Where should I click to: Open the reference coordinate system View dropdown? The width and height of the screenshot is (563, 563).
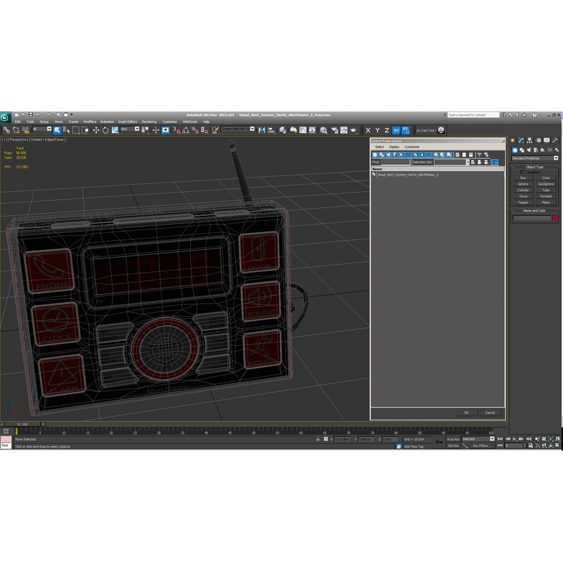tap(130, 129)
